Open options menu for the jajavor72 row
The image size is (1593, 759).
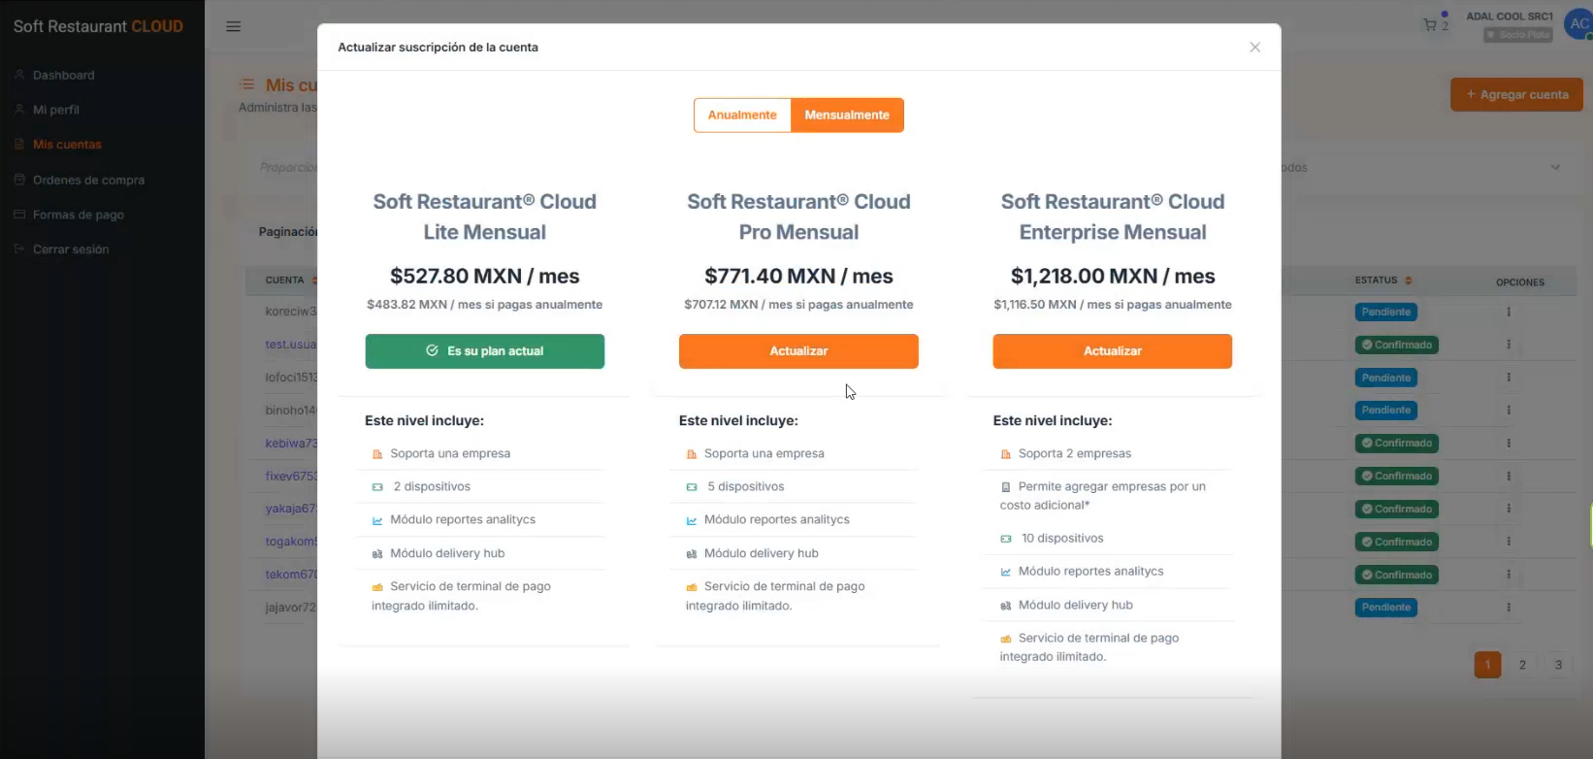(x=1509, y=608)
